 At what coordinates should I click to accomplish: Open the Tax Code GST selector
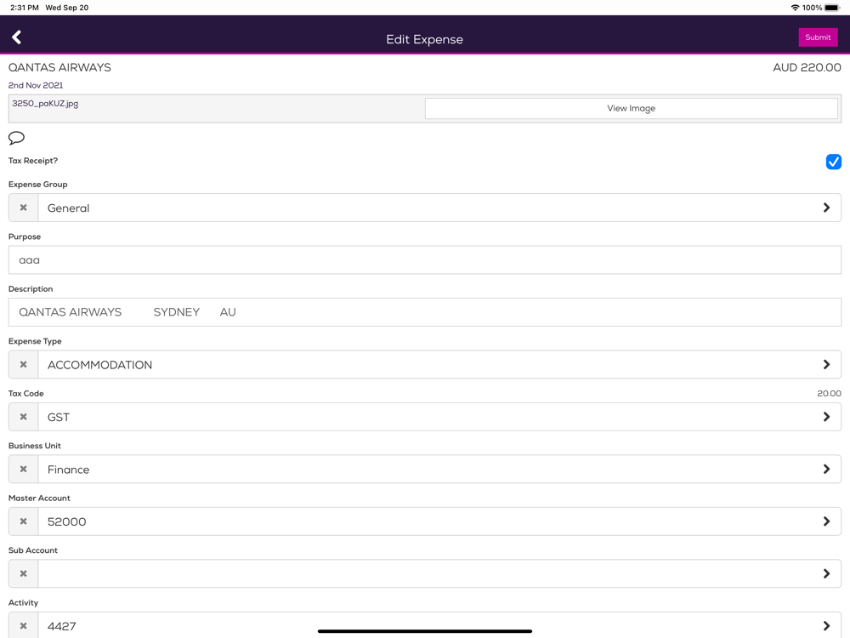(x=439, y=417)
